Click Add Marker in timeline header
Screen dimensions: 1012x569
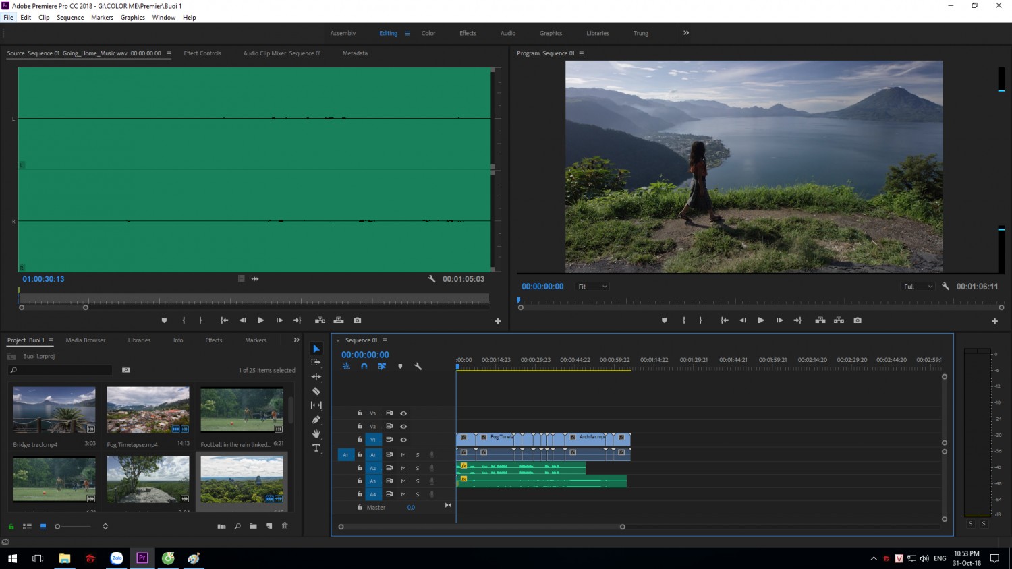(x=400, y=367)
